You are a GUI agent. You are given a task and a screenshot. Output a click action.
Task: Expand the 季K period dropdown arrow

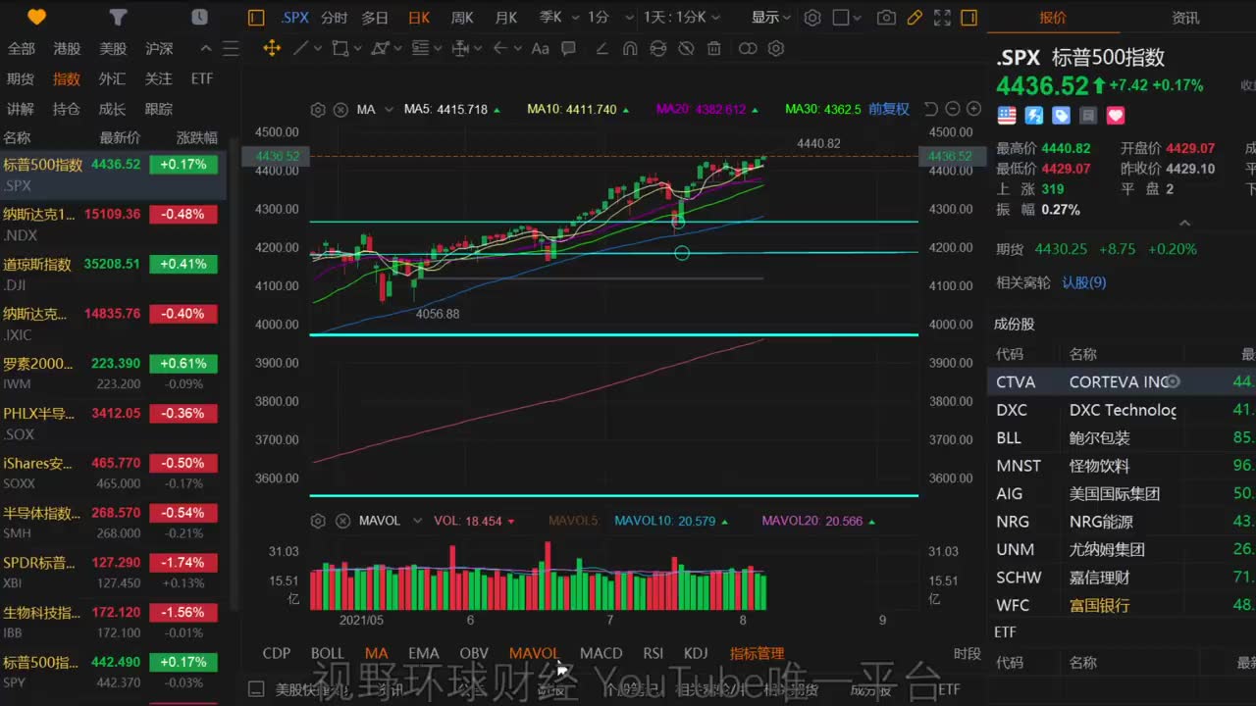pos(574,18)
